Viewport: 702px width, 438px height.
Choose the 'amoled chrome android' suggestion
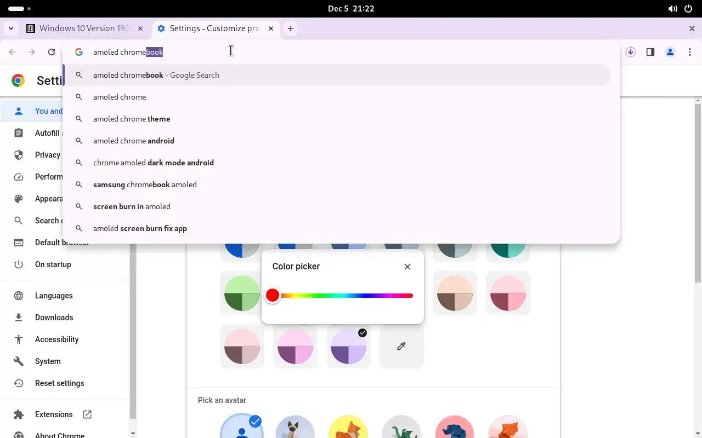pyautogui.click(x=337, y=141)
